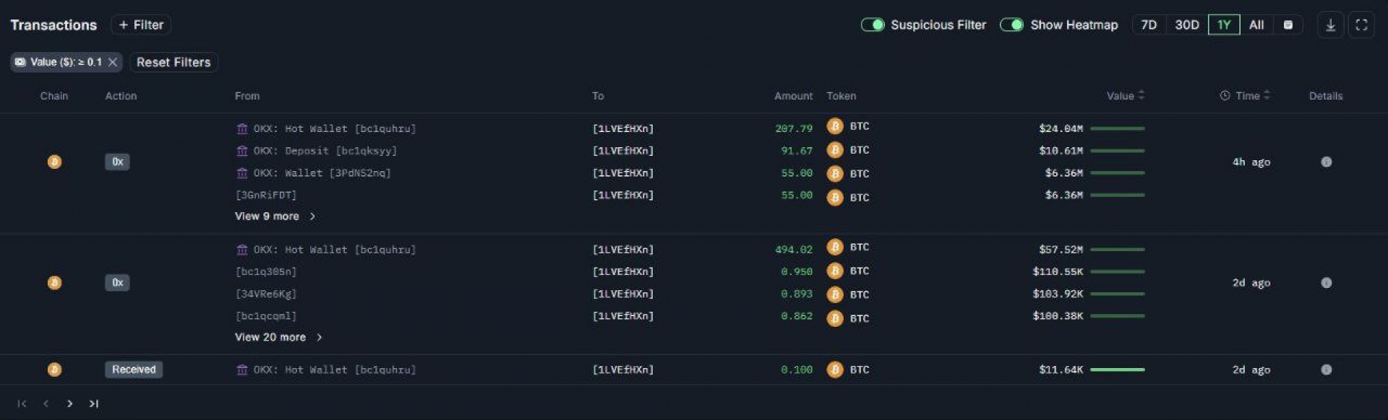Jump to last page arrow
Viewport: 1388px width, 420px height.
[x=93, y=403]
